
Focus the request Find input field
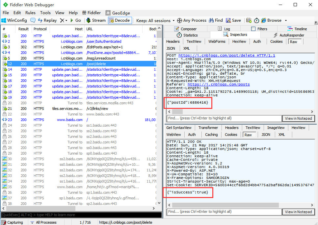(224, 118)
